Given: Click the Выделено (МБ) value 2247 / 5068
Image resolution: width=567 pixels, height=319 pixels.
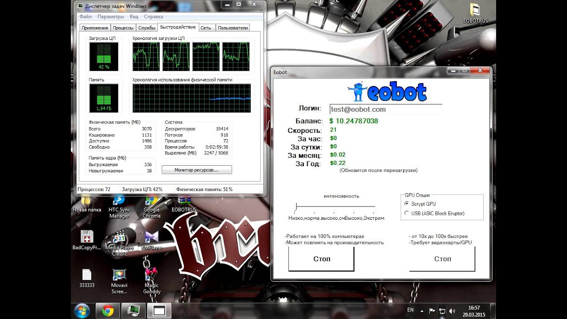Looking at the screenshot, I should coord(216,153).
